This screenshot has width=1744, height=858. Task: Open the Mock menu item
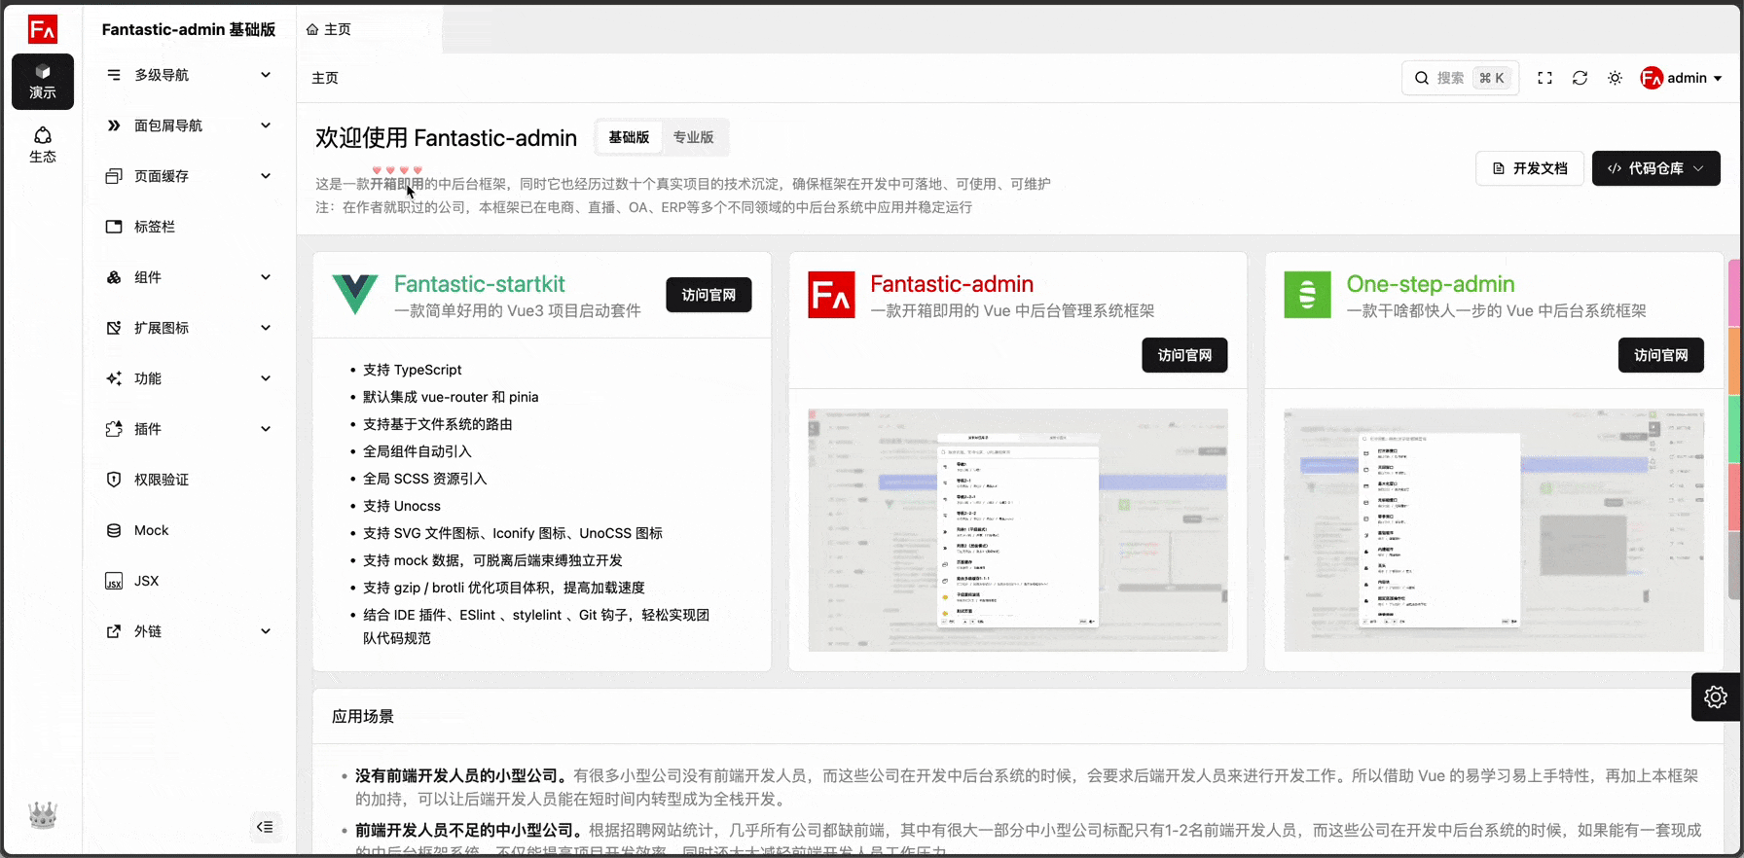(152, 530)
